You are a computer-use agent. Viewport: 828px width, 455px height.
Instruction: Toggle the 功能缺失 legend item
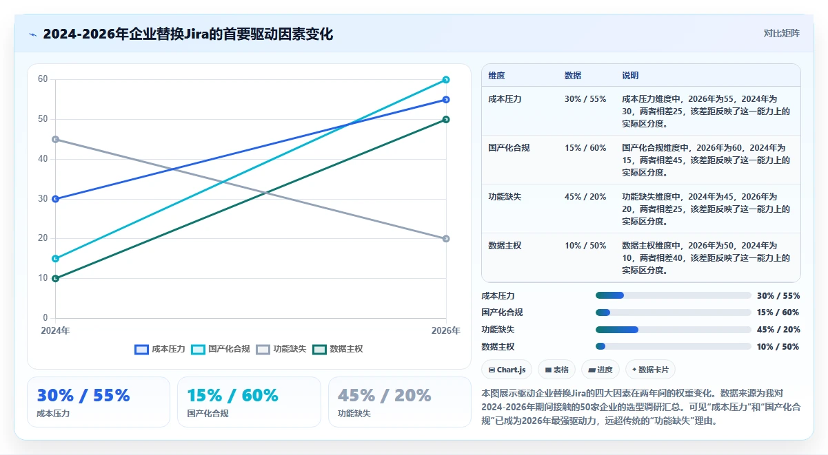tap(281, 349)
